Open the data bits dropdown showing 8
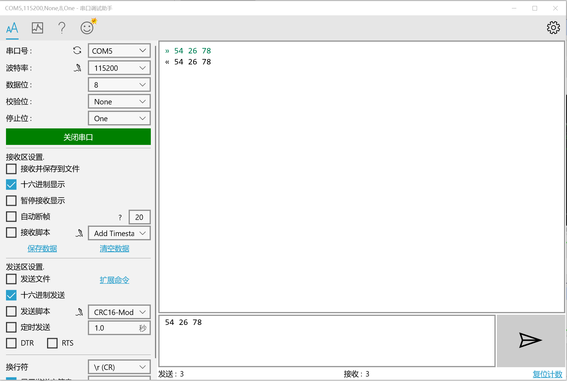567x381 pixels. point(119,85)
